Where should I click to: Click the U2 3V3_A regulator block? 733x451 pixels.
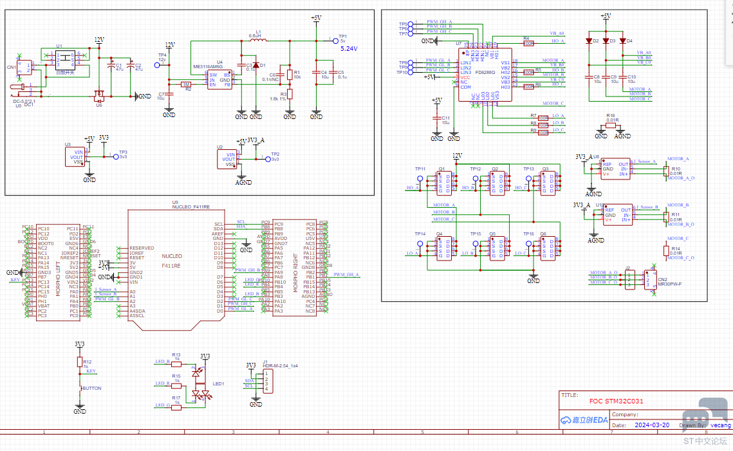(227, 160)
